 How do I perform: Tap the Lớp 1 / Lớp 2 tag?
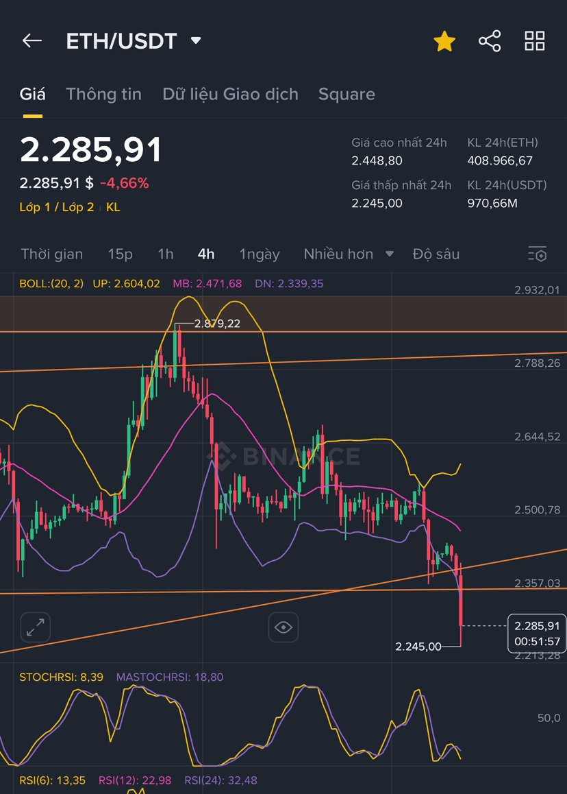click(57, 207)
